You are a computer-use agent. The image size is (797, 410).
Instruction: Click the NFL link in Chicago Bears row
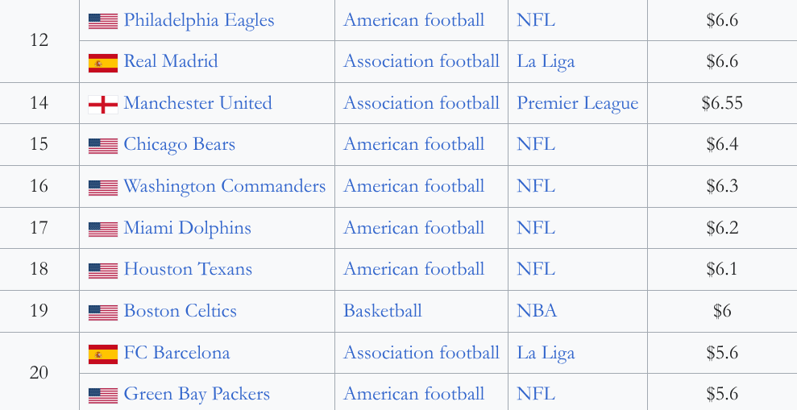(536, 145)
